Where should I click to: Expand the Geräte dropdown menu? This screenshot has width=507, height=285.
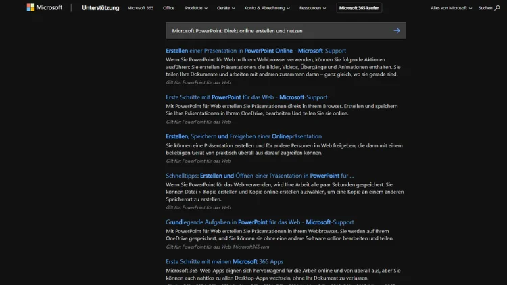(x=226, y=8)
